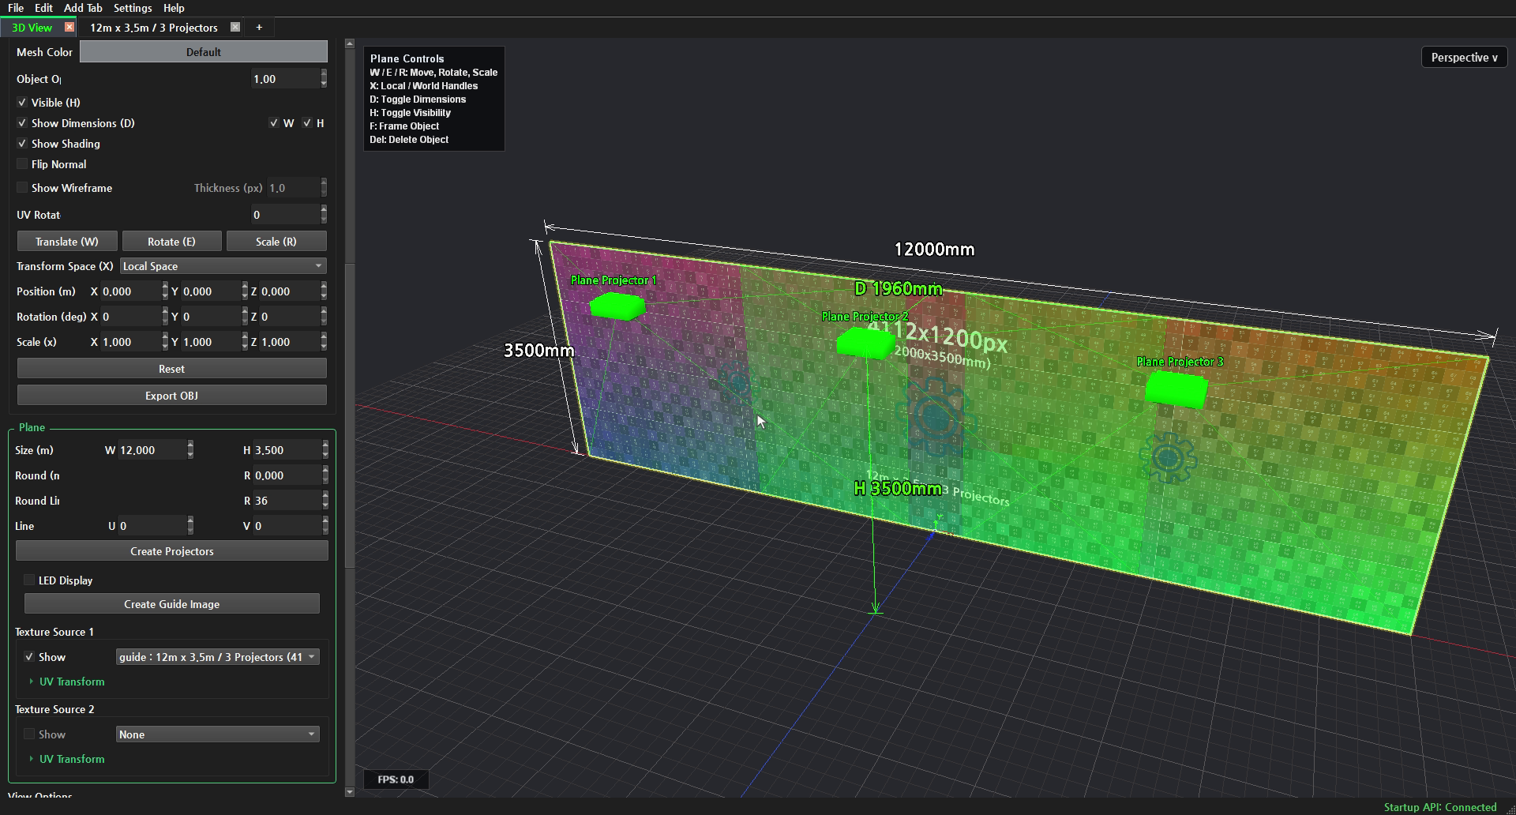The image size is (1516, 815).
Task: Click the plane Size W field
Action: (x=152, y=450)
